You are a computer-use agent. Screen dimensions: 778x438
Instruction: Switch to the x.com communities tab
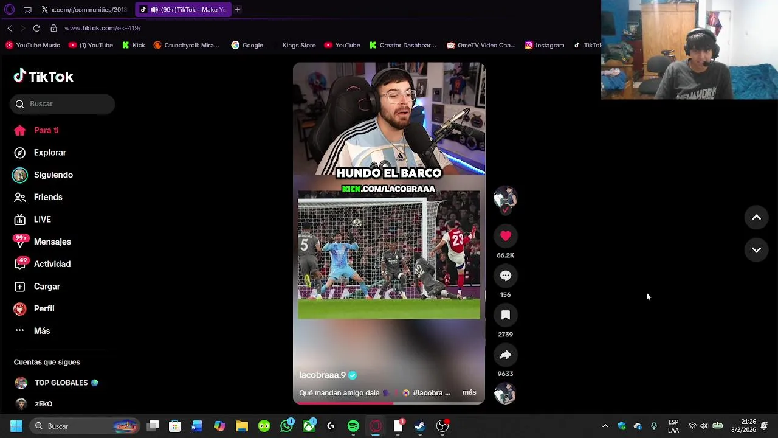coord(84,10)
